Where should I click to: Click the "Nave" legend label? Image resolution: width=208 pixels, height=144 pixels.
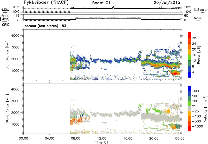(198, 18)
